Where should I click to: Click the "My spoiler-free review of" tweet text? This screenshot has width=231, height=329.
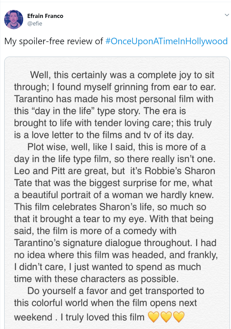54,41
